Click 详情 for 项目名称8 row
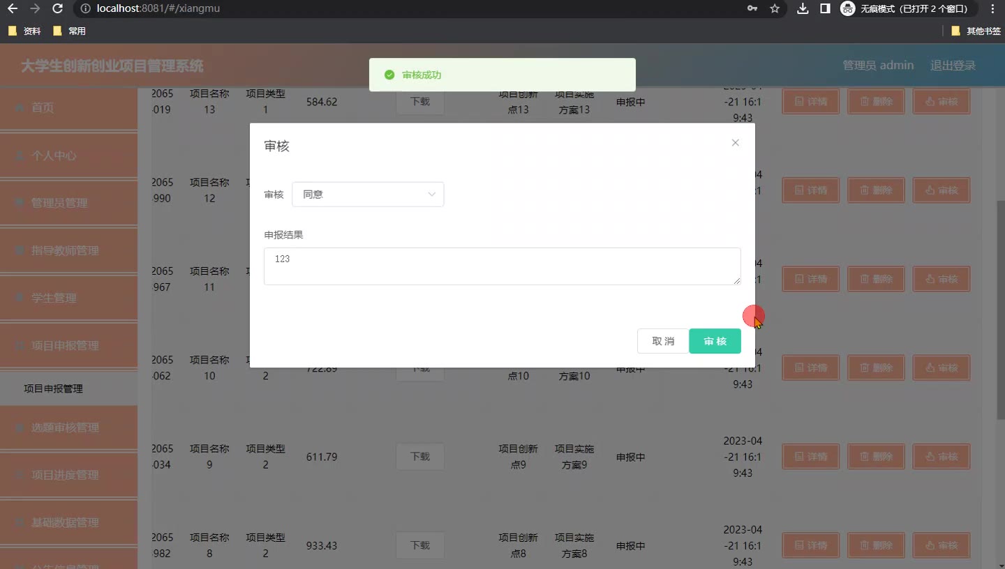The width and height of the screenshot is (1005, 569). (810, 545)
